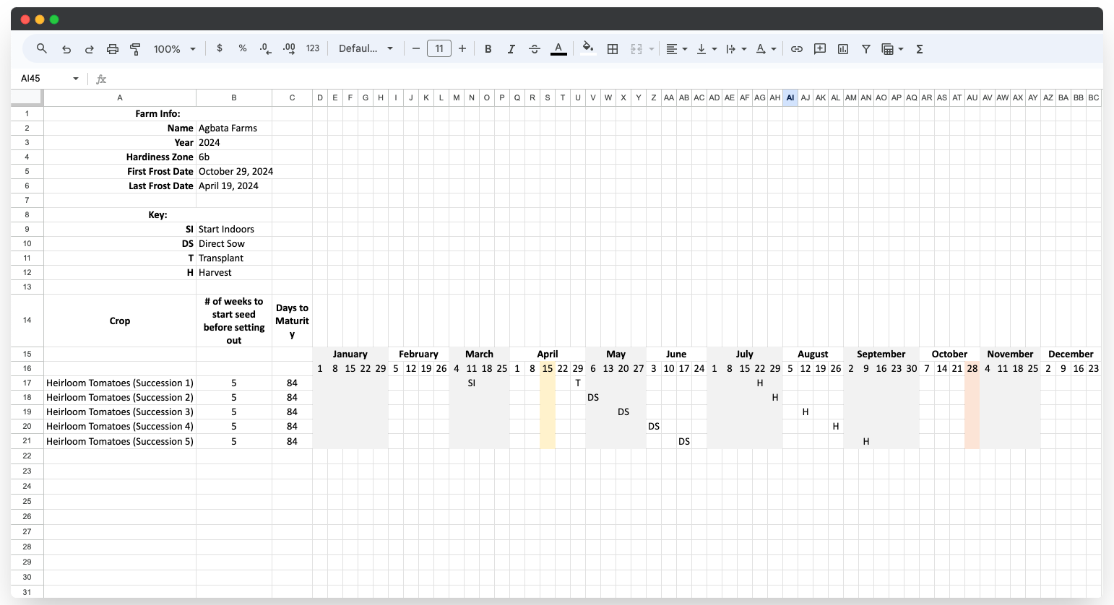The height and width of the screenshot is (605, 1114).
Task: Open the paint format tool
Action: pos(135,48)
